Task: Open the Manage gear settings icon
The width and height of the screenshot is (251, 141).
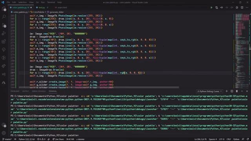Action: click(4, 133)
